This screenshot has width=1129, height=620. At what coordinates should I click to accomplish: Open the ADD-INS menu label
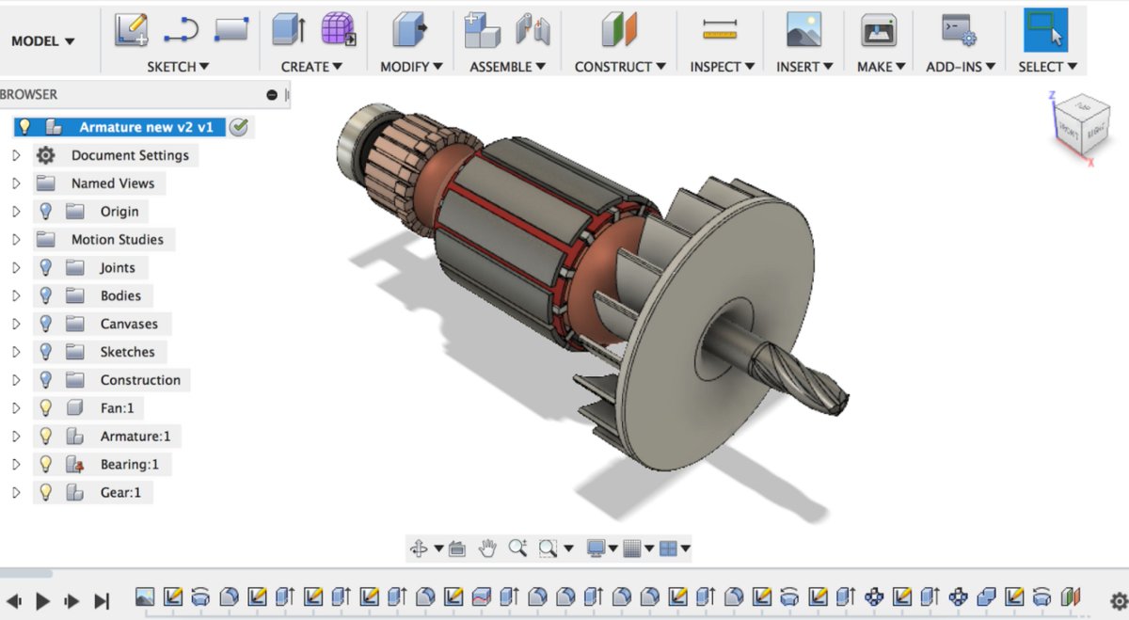[959, 67]
